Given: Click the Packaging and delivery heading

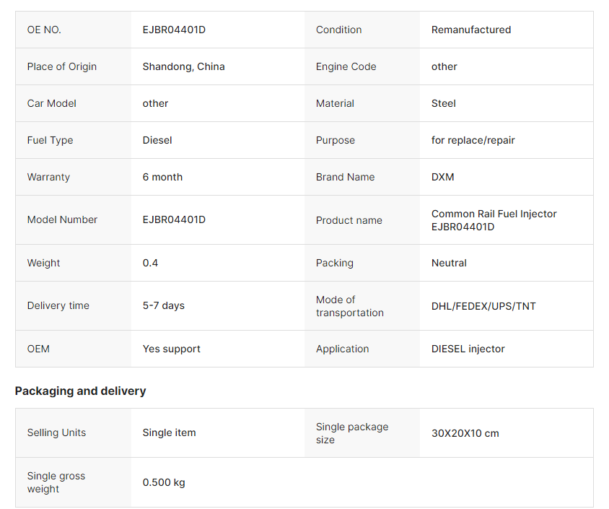Looking at the screenshot, I should (80, 391).
